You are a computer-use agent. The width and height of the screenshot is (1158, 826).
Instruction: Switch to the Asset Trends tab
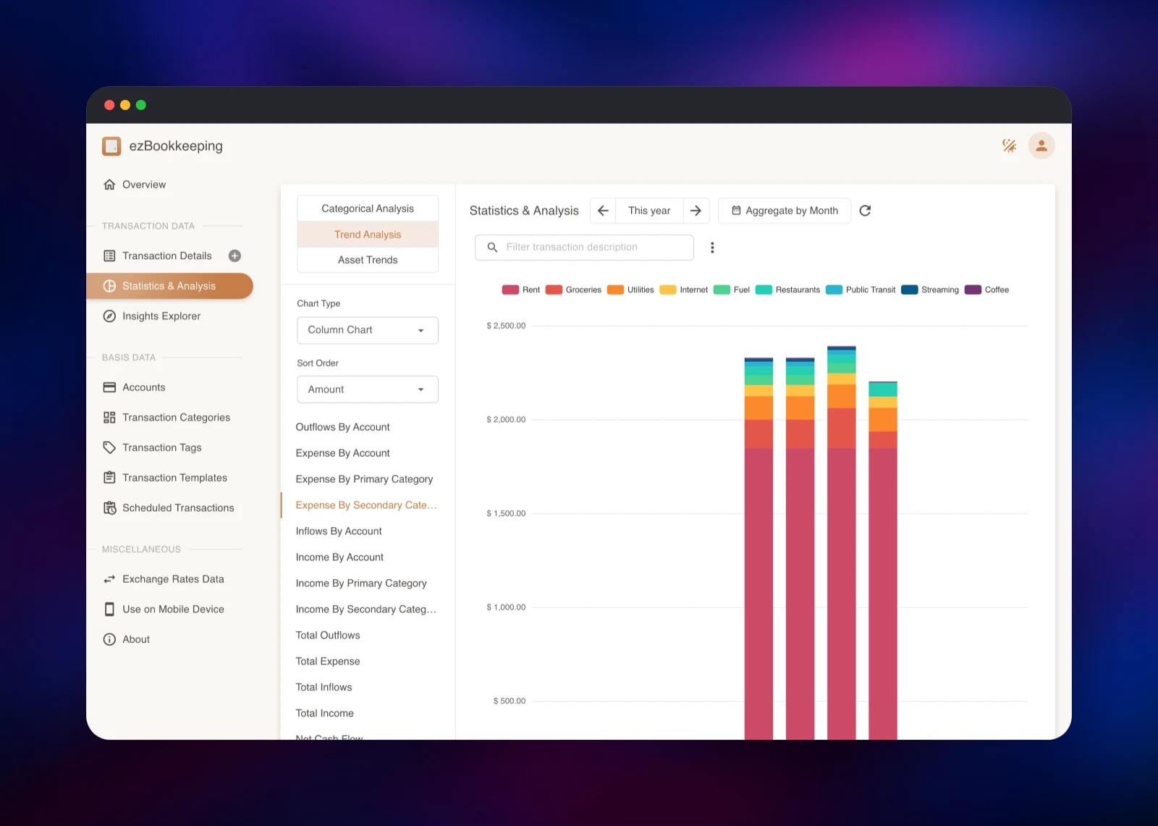point(368,260)
